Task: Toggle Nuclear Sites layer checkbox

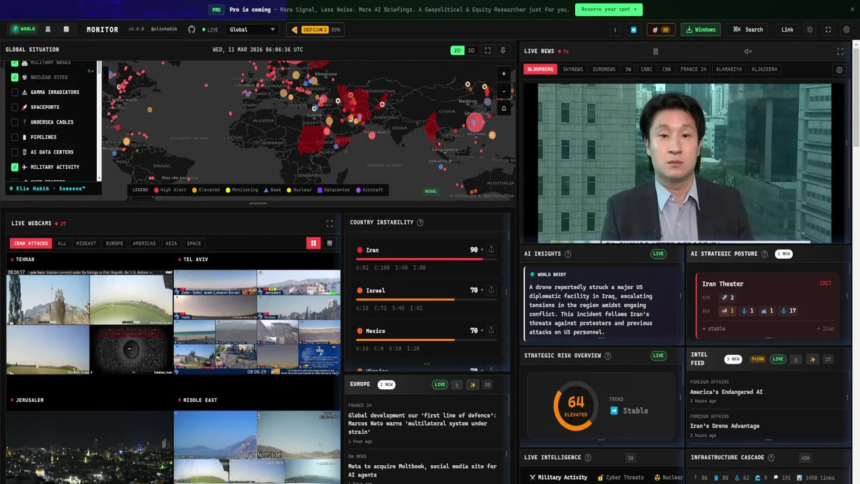Action: point(15,77)
